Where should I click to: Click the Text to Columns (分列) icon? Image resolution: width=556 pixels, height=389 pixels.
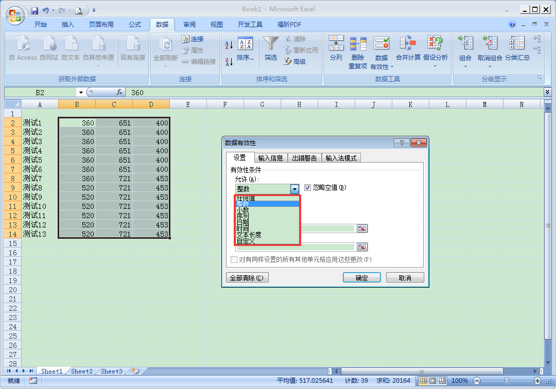click(x=336, y=48)
